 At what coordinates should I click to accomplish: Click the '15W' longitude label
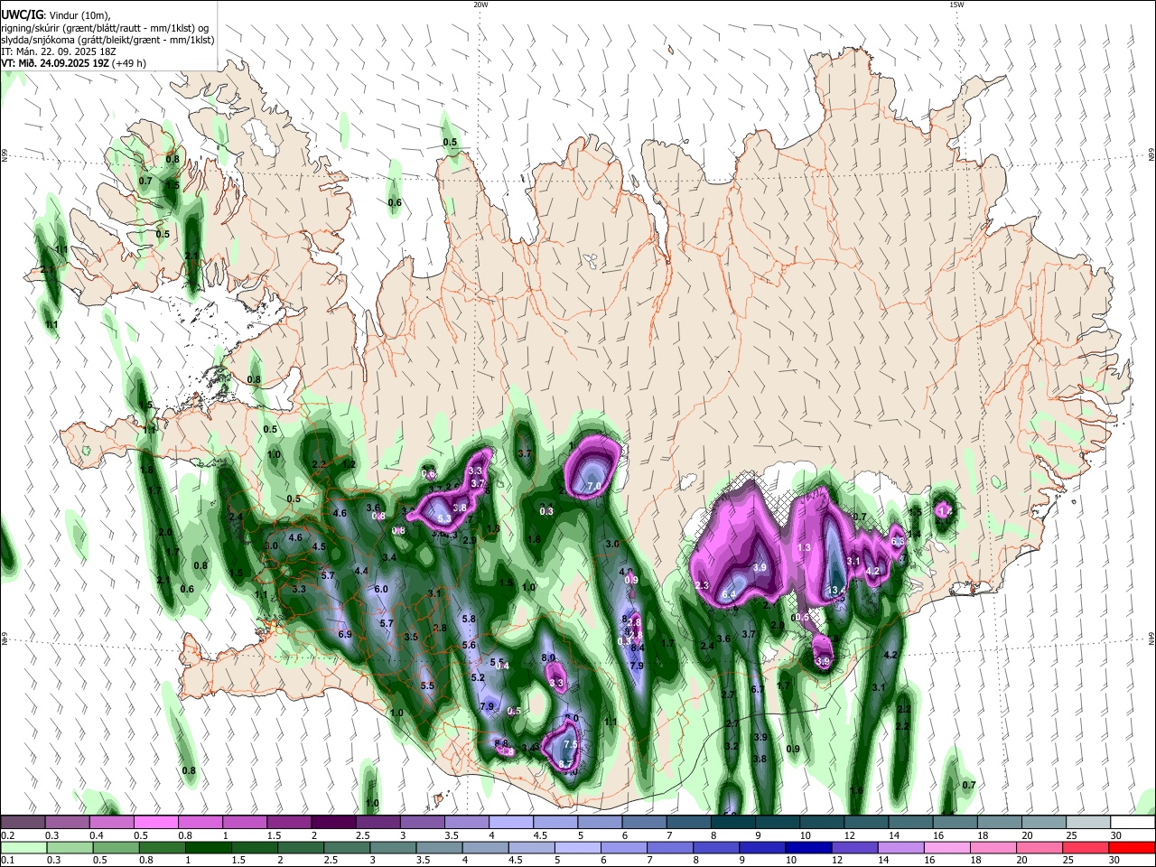coord(956,5)
